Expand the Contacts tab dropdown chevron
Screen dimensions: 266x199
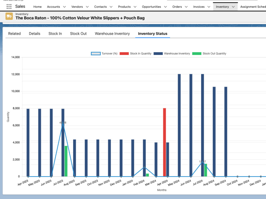(111, 7)
